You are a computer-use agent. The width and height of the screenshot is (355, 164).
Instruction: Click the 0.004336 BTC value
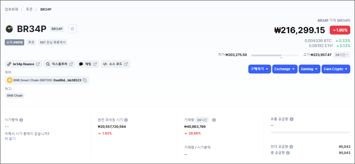click(x=318, y=41)
